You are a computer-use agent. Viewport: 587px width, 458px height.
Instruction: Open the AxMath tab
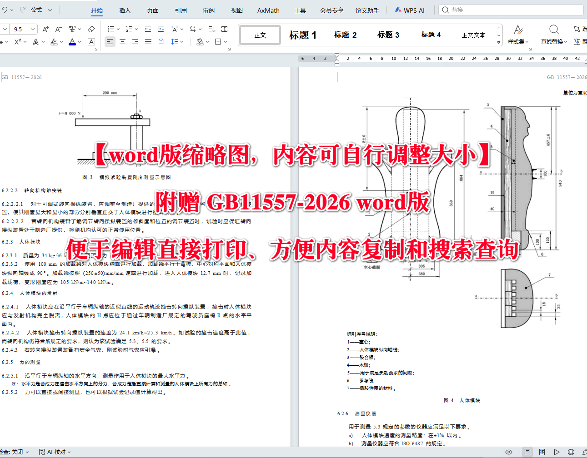268,10
